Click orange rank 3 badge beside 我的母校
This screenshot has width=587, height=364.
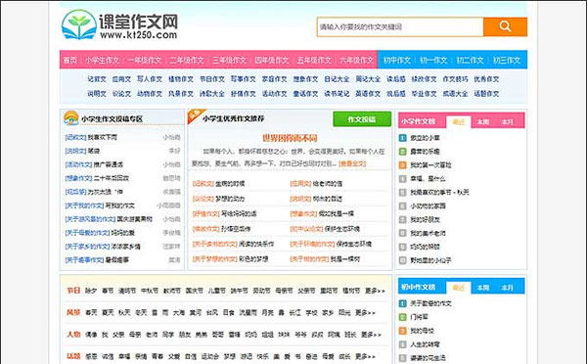402,331
